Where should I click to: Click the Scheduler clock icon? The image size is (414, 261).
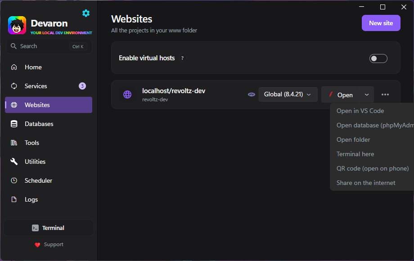click(x=14, y=180)
